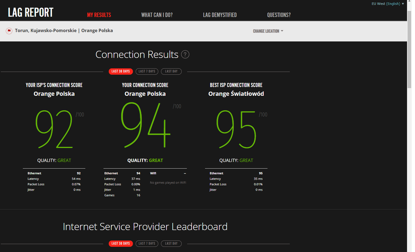
Task: Click the red flag location icon
Action: point(9,31)
